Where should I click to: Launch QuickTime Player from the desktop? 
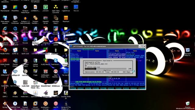click(15, 31)
